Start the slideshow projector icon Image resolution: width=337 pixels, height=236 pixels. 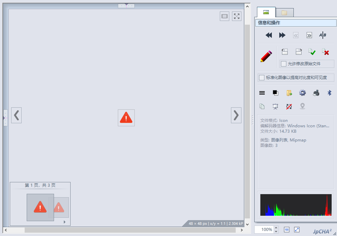click(x=275, y=106)
